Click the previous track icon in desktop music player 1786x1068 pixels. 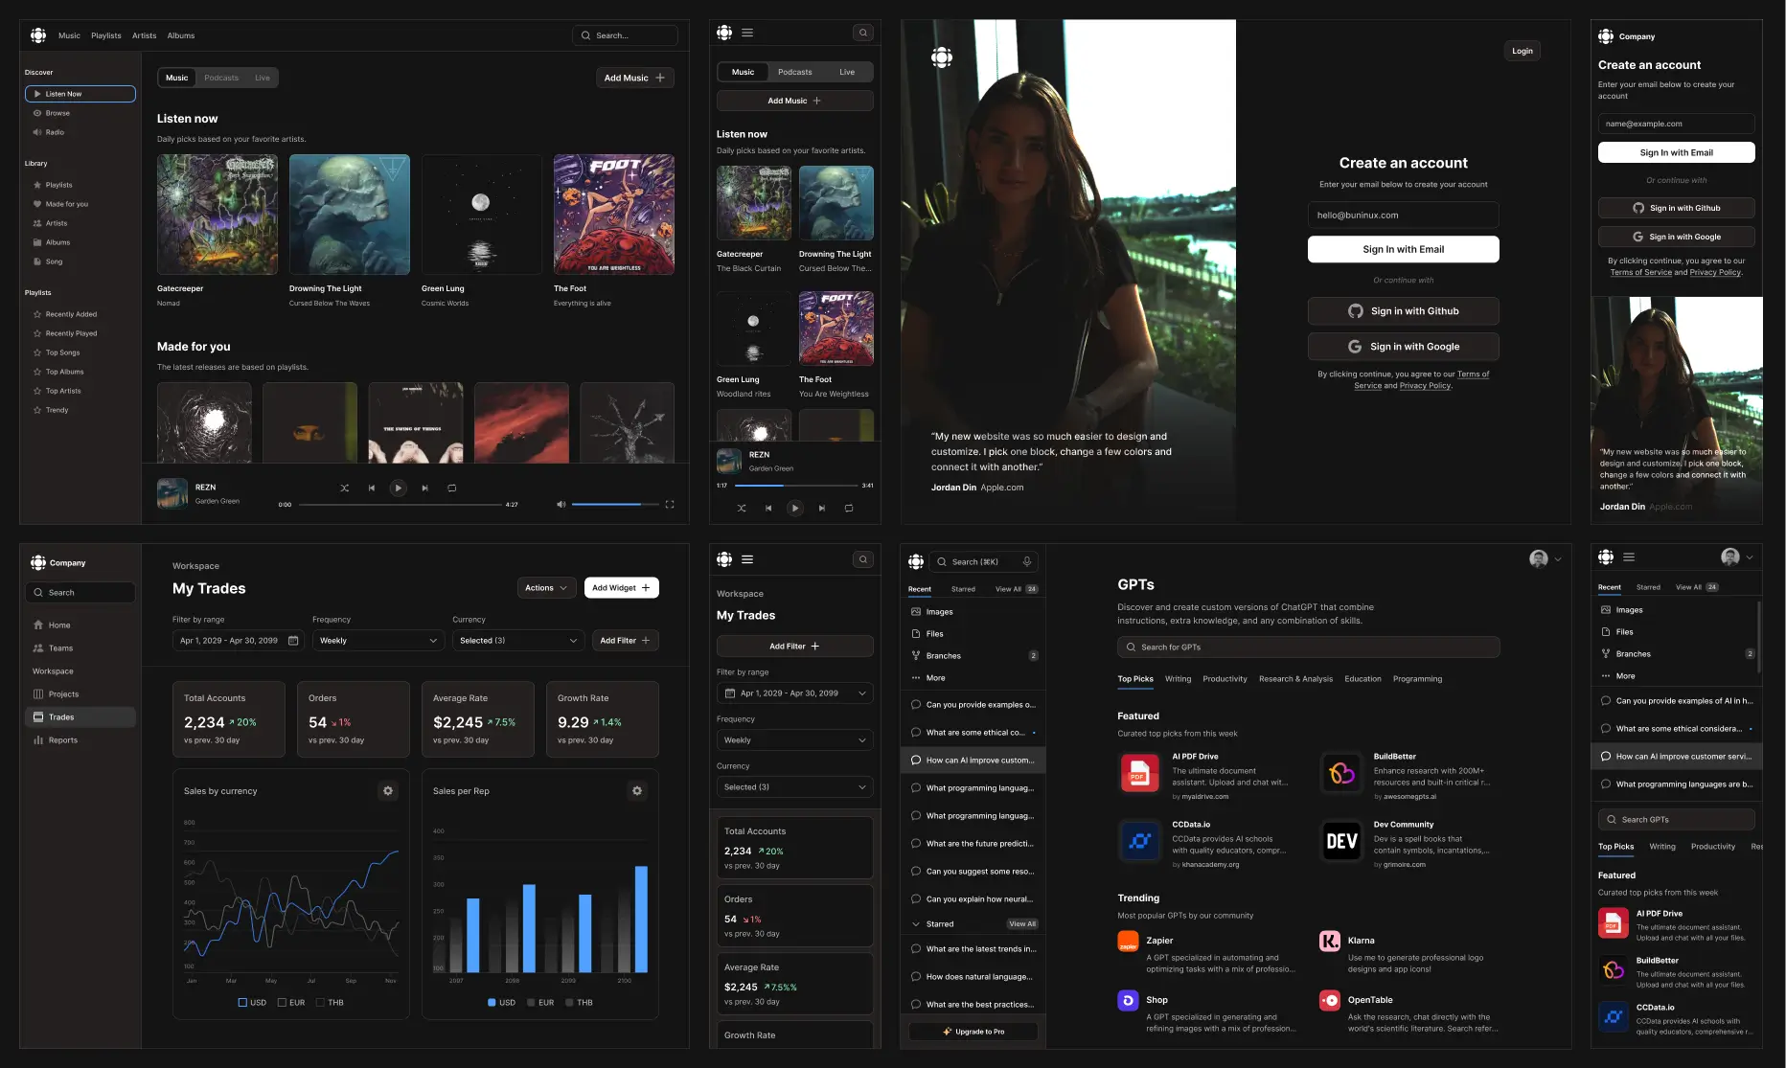coord(372,489)
